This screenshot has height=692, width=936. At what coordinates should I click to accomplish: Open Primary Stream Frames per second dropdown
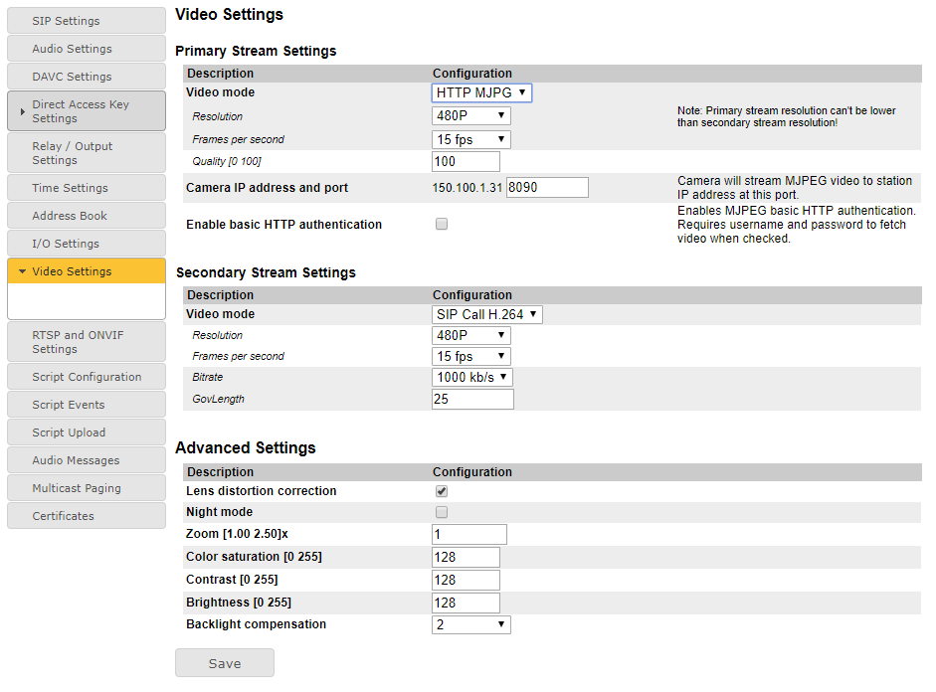471,140
